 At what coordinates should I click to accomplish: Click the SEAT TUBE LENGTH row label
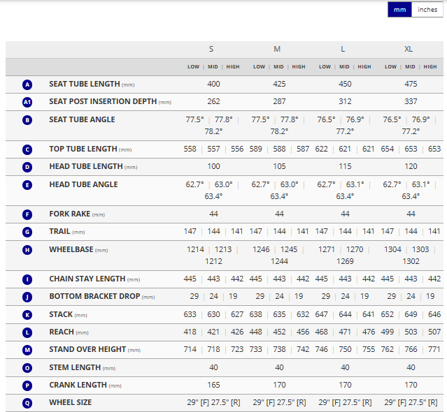coord(85,84)
